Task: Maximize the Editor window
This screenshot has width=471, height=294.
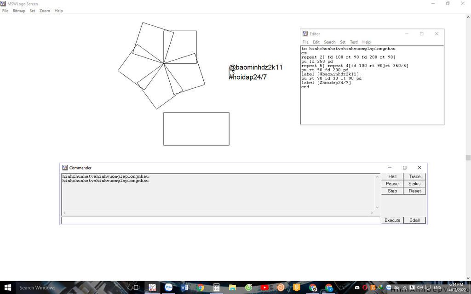Action: (421, 34)
